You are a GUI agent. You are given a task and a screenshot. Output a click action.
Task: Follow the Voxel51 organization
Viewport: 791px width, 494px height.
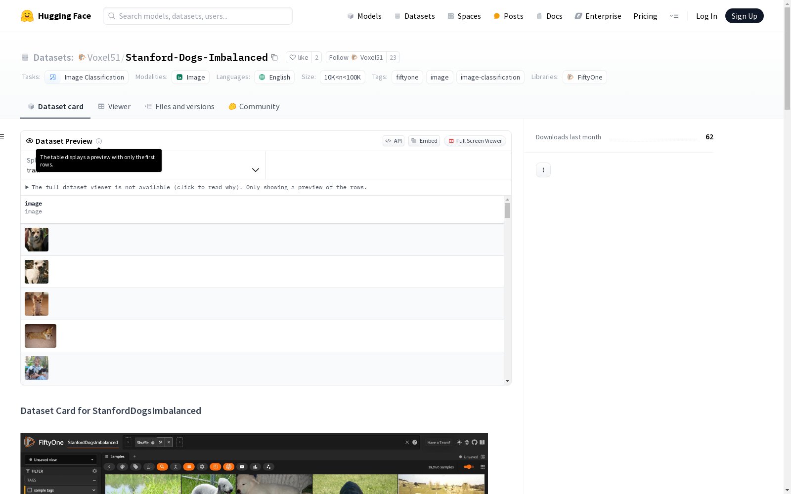(356, 57)
